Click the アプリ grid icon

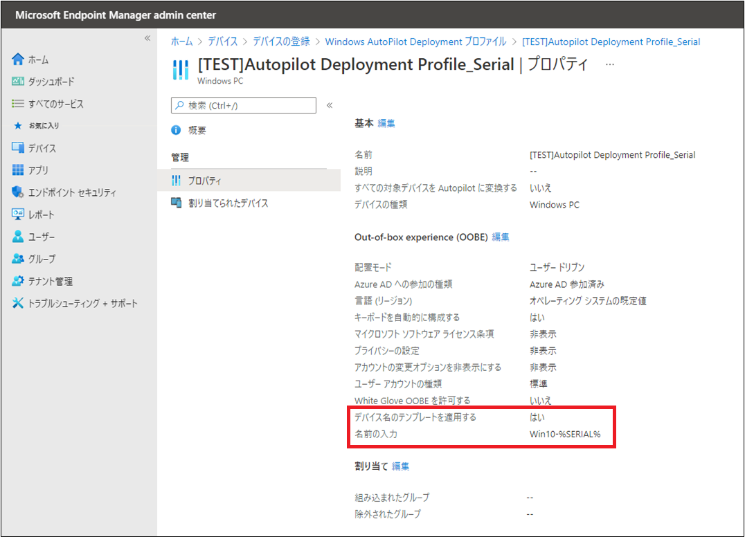[x=18, y=170]
